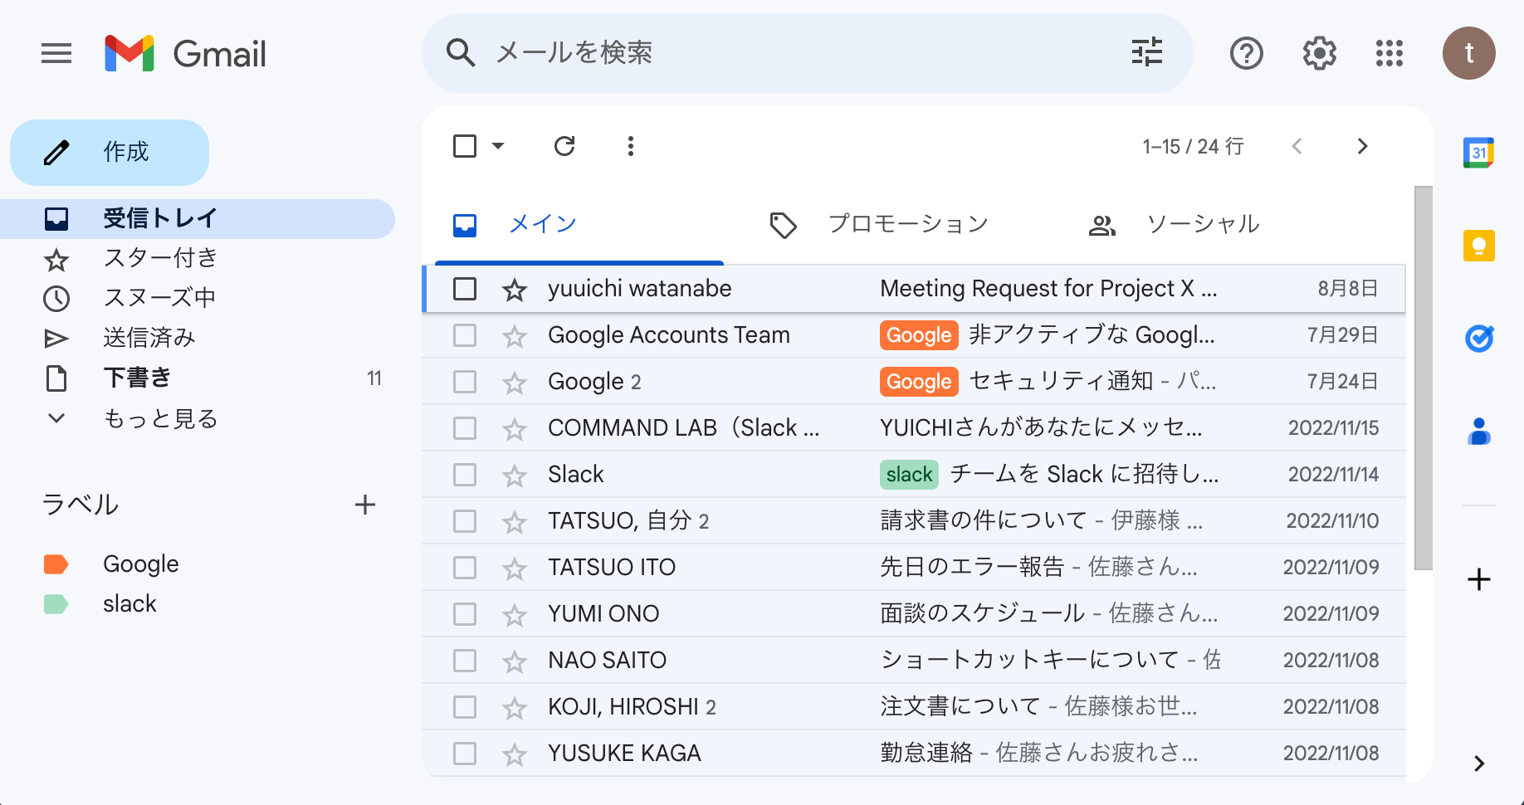Screen dimensions: 1524x805
Task: Open the support help icon
Action: pyautogui.click(x=1246, y=53)
